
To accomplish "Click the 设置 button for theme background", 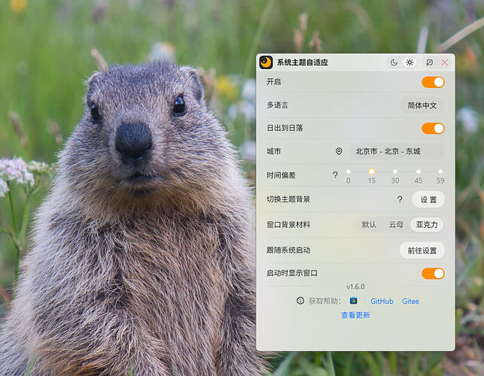I will tap(428, 199).
